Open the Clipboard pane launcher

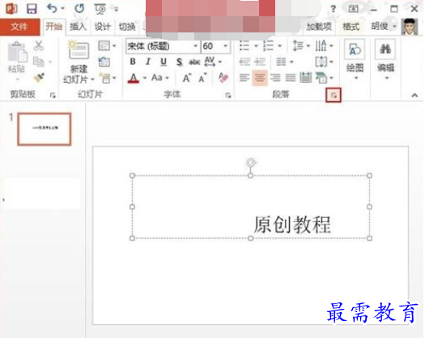point(53,95)
